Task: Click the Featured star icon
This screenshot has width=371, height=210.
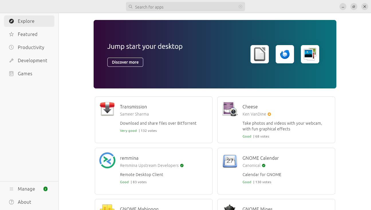Action: pyautogui.click(x=11, y=34)
